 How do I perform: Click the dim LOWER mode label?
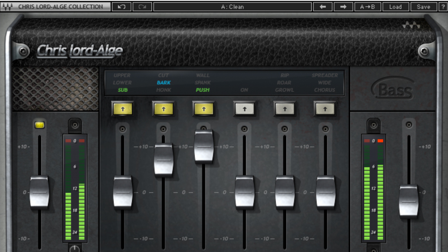(122, 83)
